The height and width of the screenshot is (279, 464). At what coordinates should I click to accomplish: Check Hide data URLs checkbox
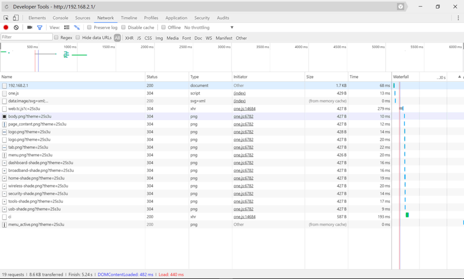[78, 38]
